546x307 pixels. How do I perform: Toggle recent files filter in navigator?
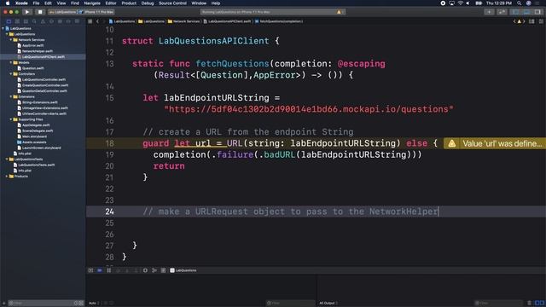pyautogui.click(x=76, y=304)
